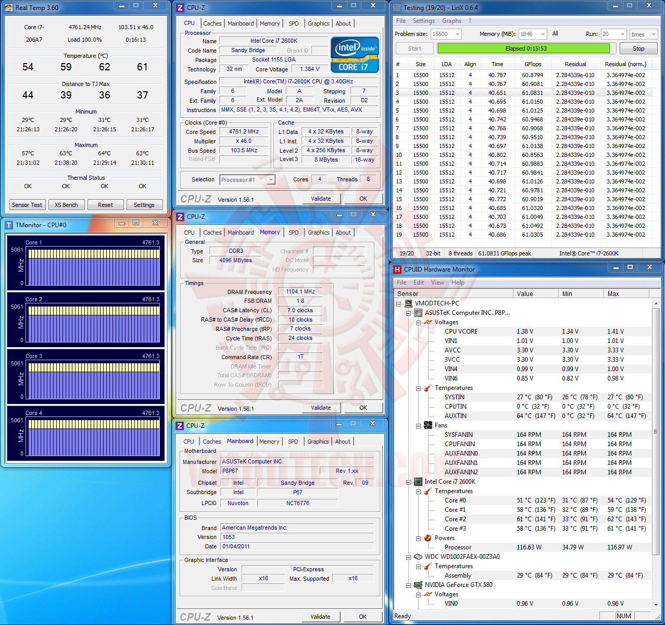The width and height of the screenshot is (665, 625).
Task: Open the times unit dropdown in LinX
Action: pyautogui.click(x=654, y=34)
